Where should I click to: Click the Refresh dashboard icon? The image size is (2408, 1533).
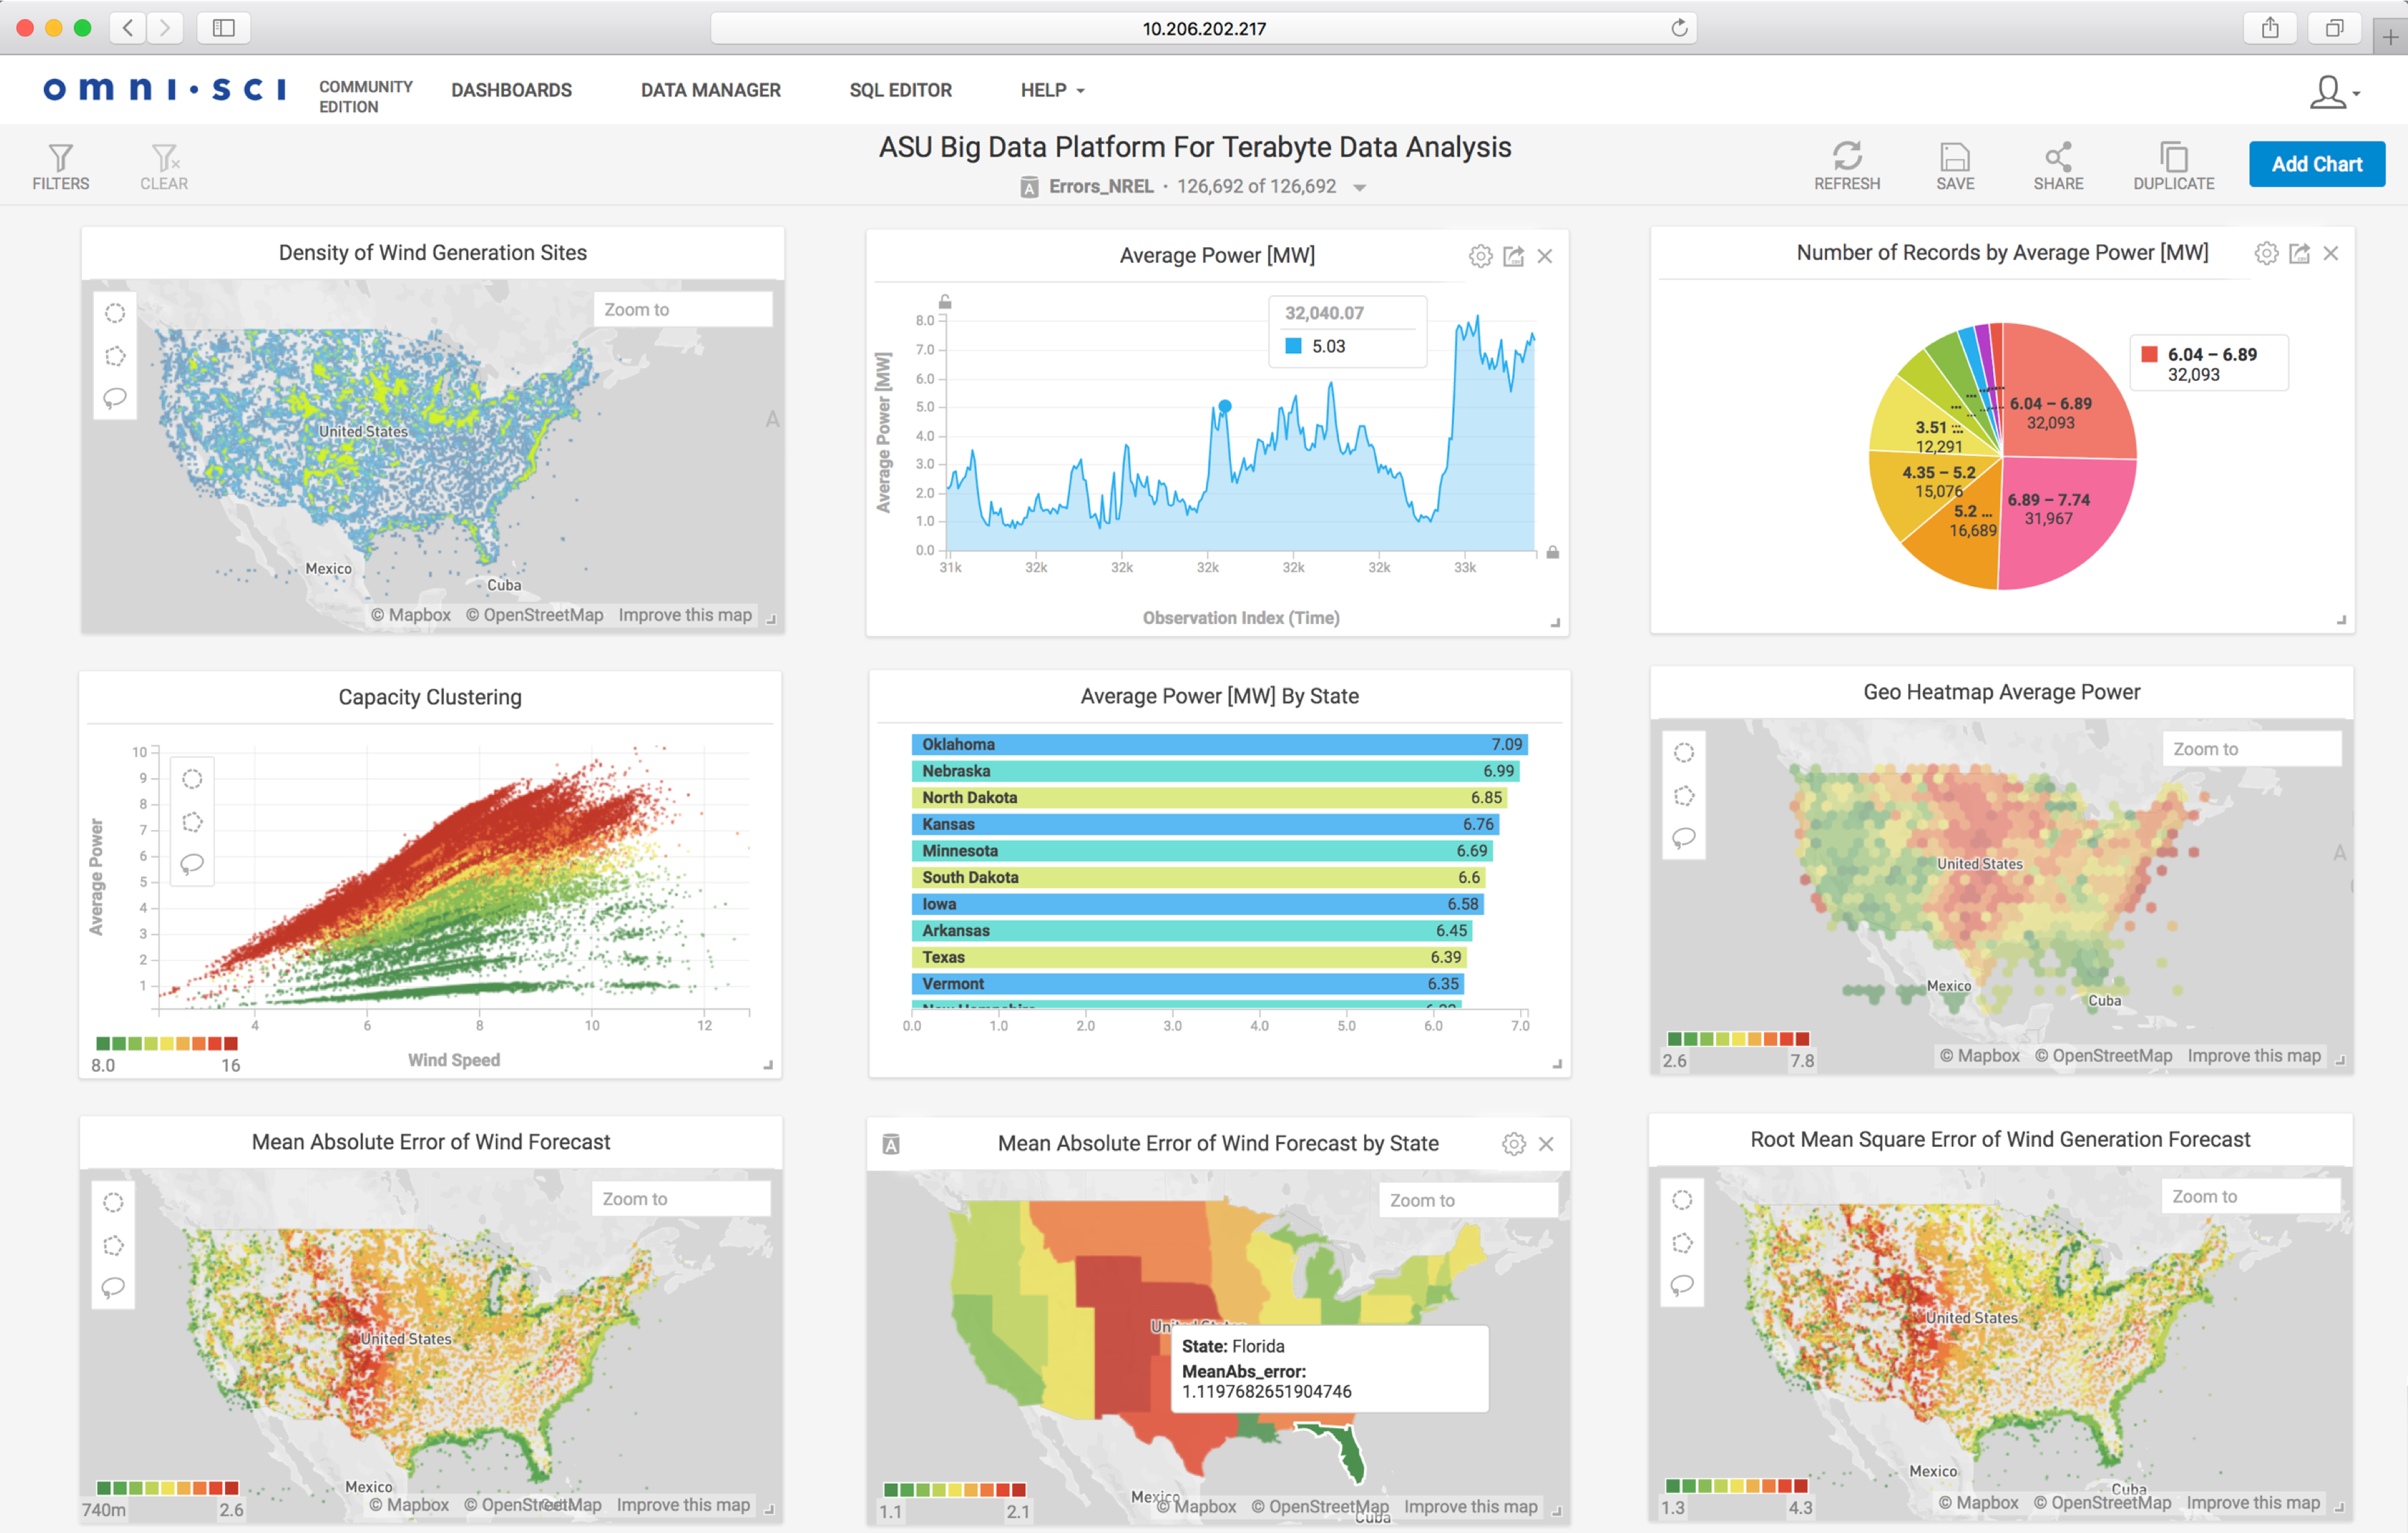point(1846,156)
